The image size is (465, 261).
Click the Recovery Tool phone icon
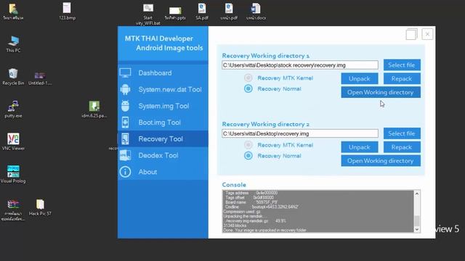tap(125, 138)
